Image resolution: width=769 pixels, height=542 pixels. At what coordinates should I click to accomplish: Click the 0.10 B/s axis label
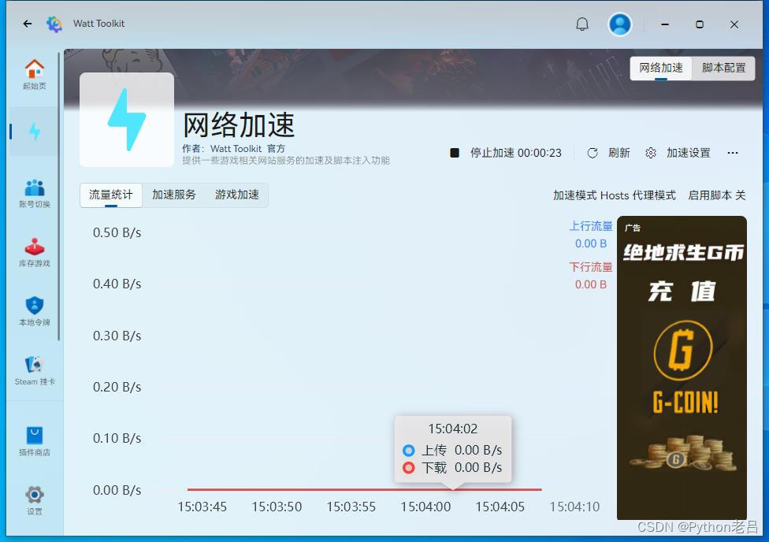117,438
